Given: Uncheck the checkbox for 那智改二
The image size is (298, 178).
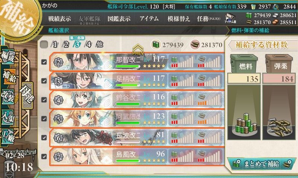Looking at the screenshot, I should pyautogui.click(x=44, y=62).
